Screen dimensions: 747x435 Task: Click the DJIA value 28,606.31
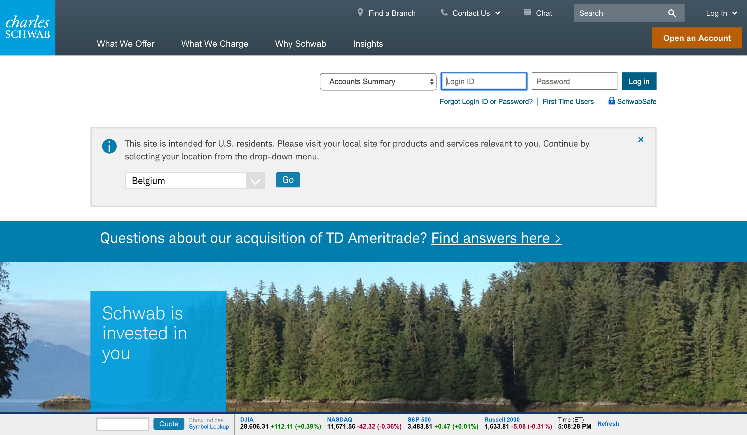tap(254, 427)
